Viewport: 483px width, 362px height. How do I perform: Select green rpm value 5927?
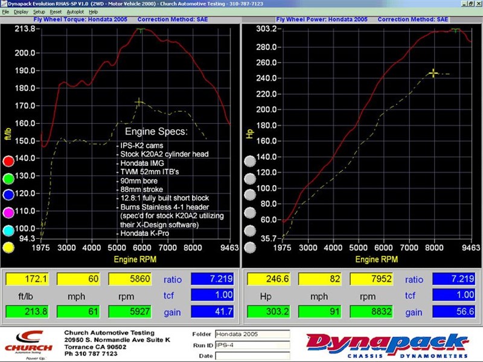tap(130, 311)
